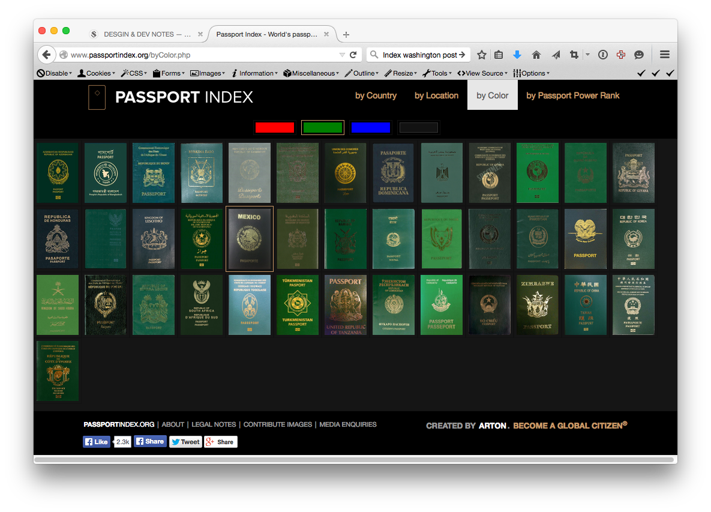Screen dimensions: 711x512
Task: Open Outline dropdown menu
Action: coord(361,73)
